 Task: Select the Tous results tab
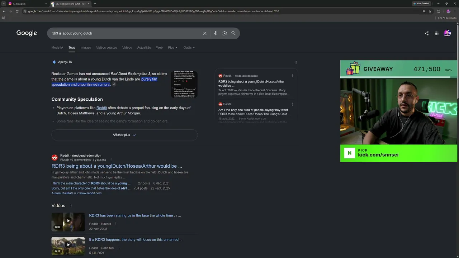72,48
